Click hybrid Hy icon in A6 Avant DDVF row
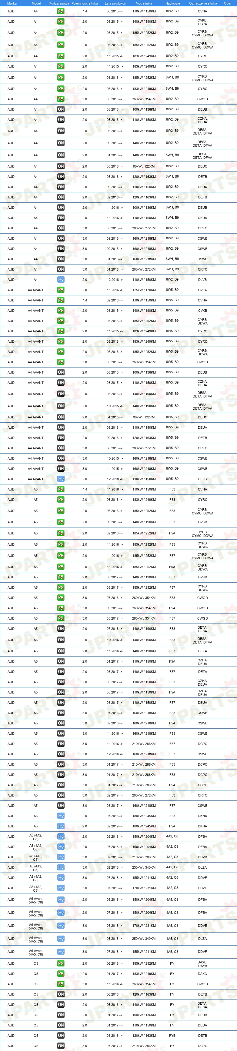237x1051 pixels. pyautogui.click(x=61, y=952)
